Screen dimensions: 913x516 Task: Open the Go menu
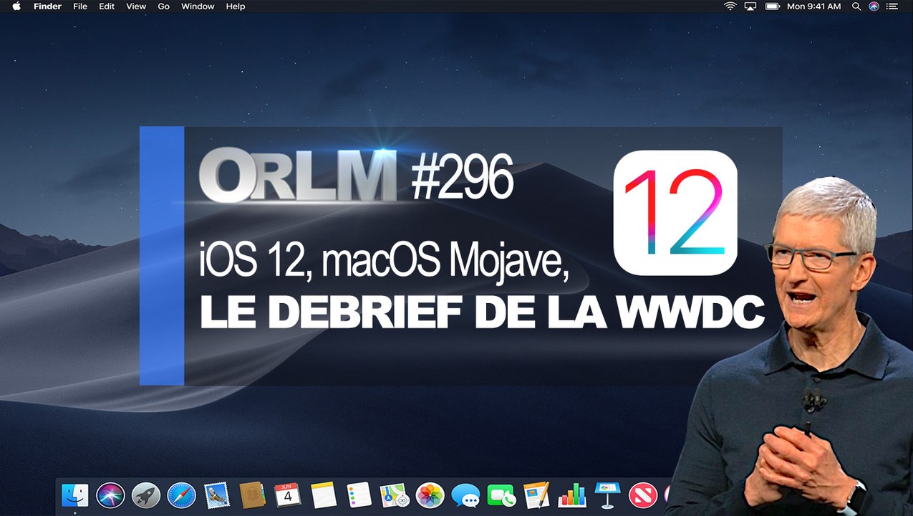[x=163, y=6]
